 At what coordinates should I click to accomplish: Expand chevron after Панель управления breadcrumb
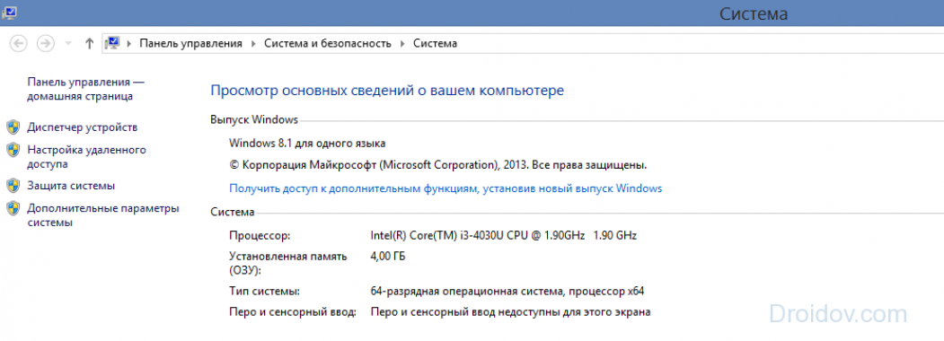[x=253, y=43]
